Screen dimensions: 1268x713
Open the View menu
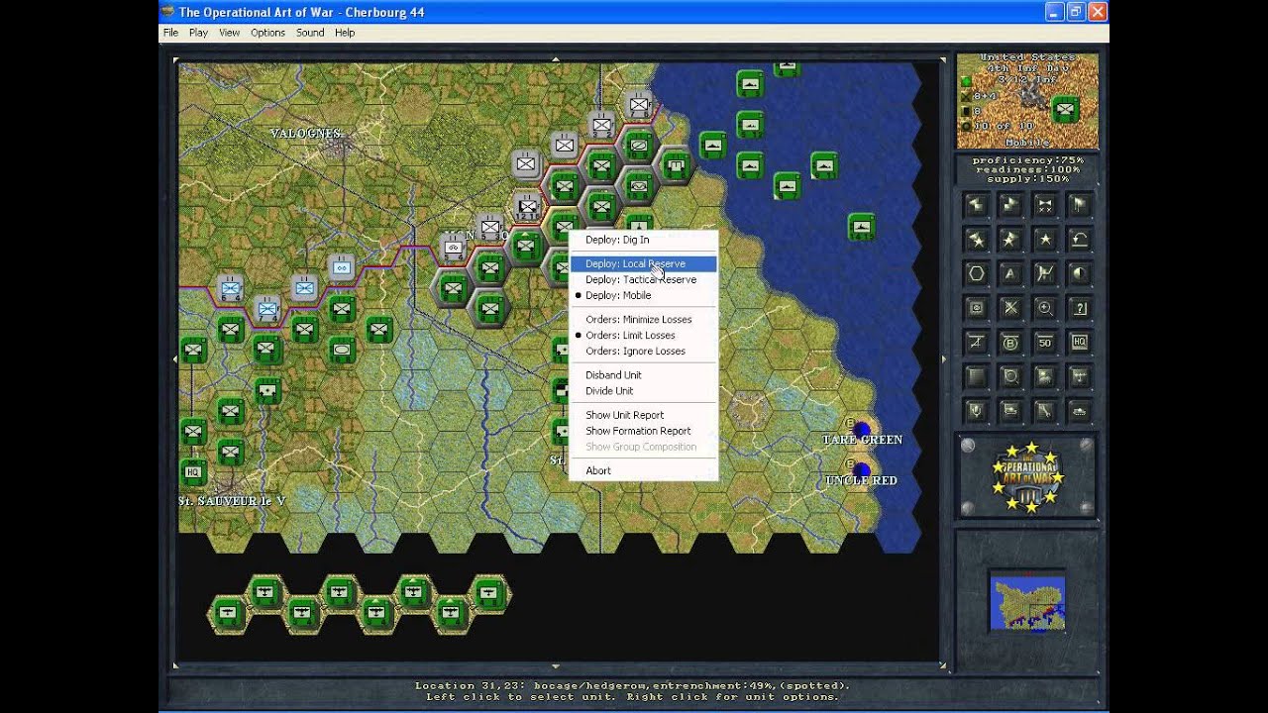coord(229,33)
